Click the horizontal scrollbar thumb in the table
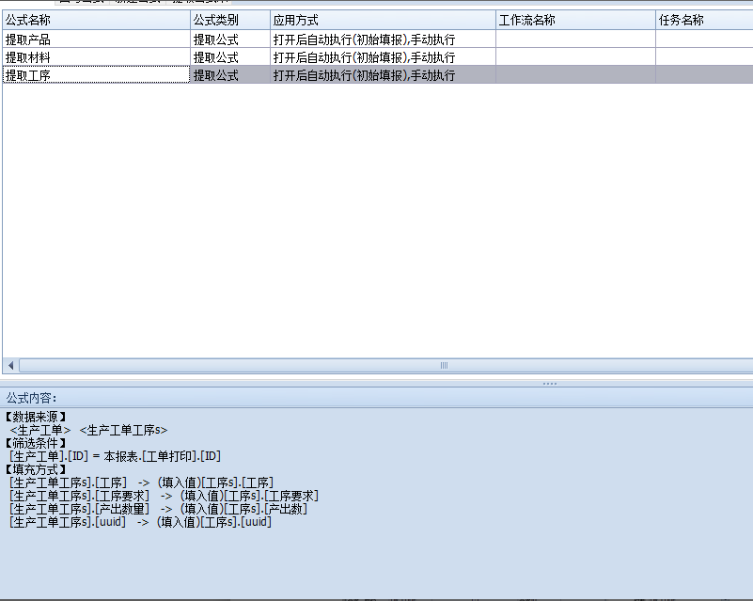753x601 pixels. pyautogui.click(x=444, y=365)
